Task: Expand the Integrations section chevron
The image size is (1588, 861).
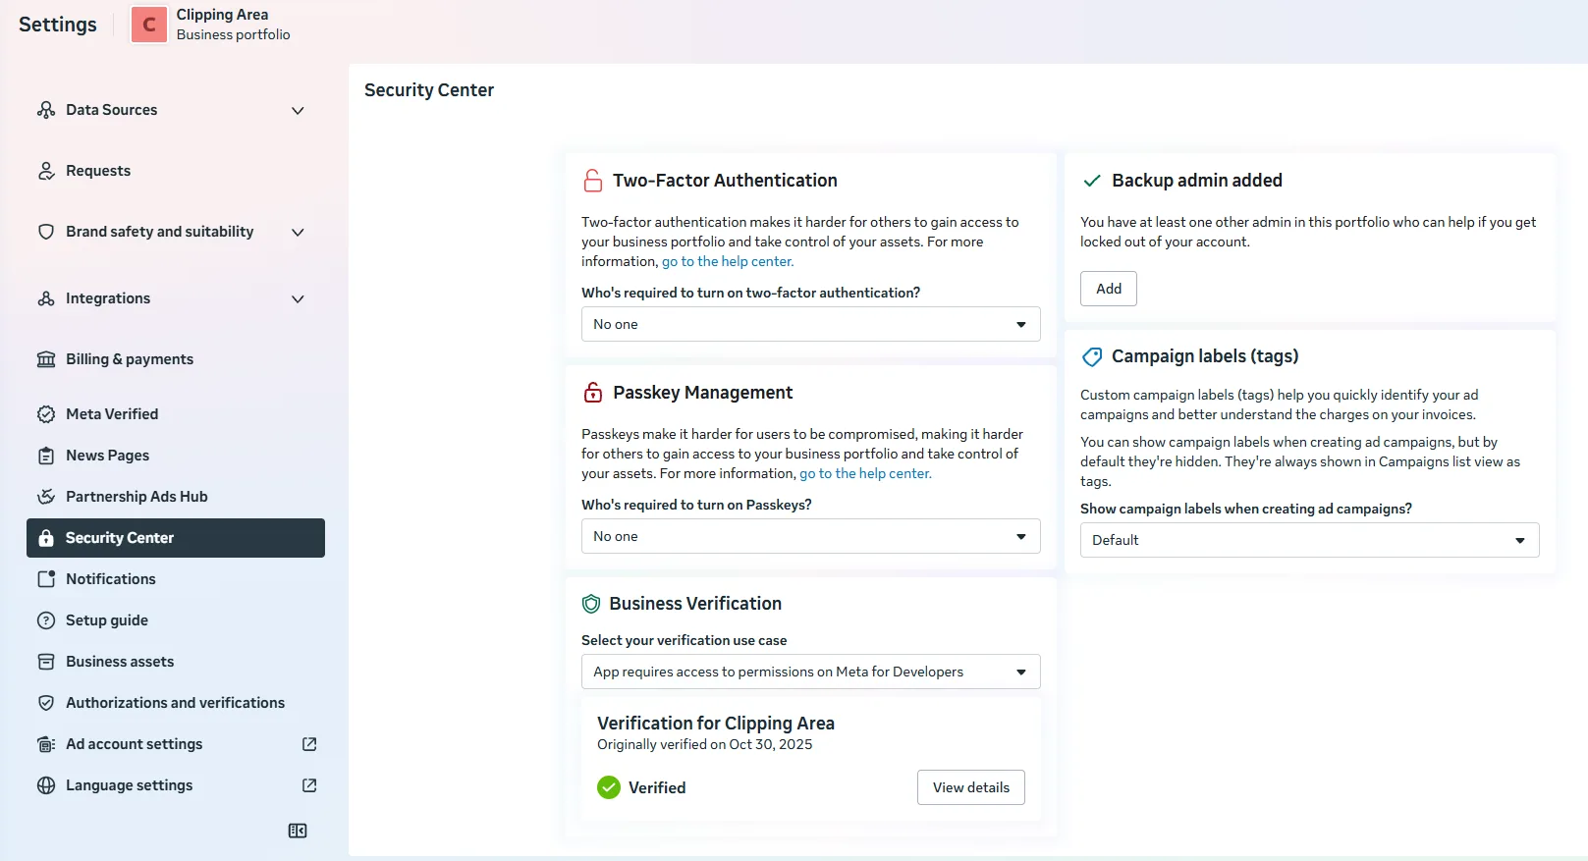Action: (298, 298)
